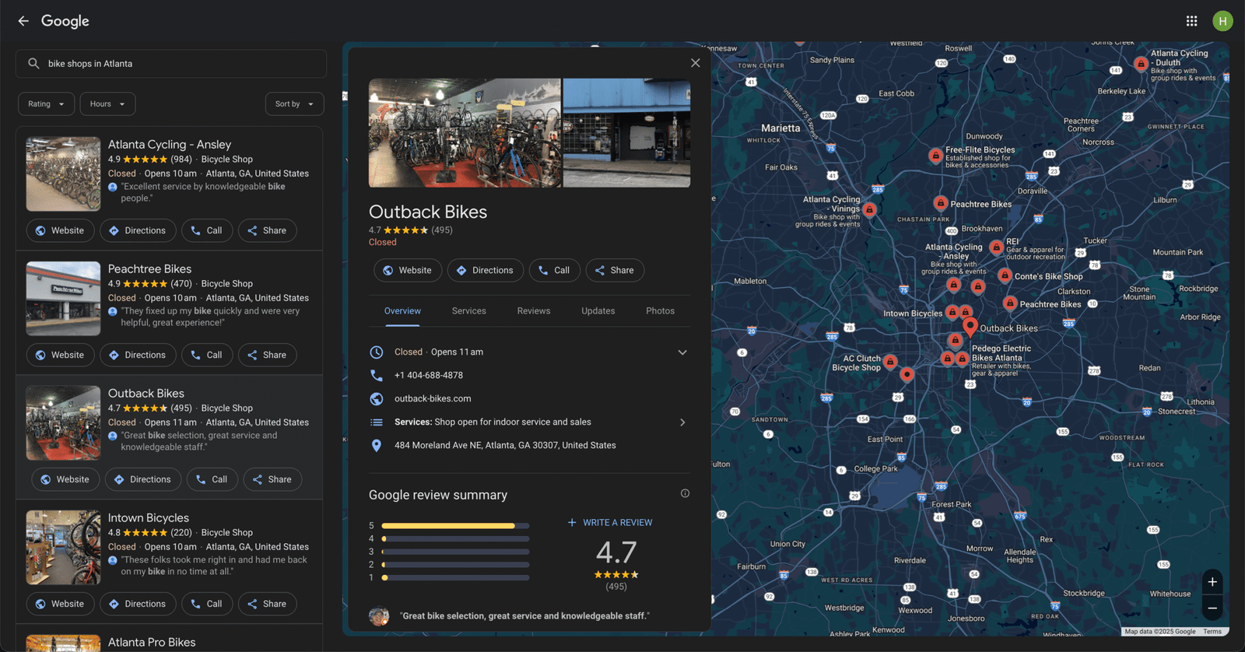The image size is (1245, 652).
Task: Click the phone icon in Outback Bikes details
Action: [x=377, y=375]
